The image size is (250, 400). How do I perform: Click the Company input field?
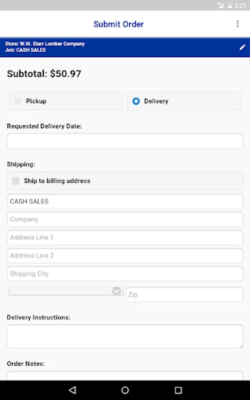tap(125, 220)
